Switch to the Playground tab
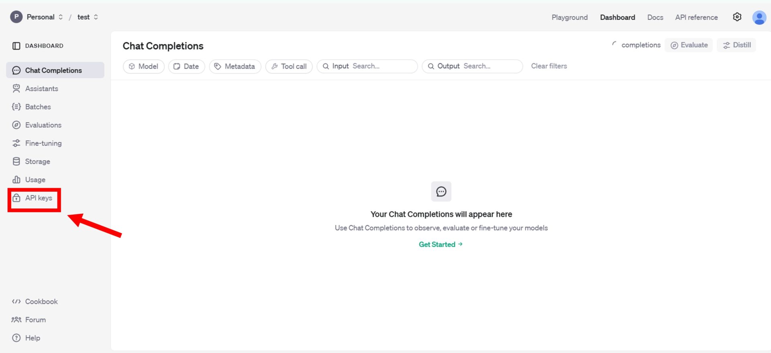This screenshot has height=353, width=771. (569, 17)
